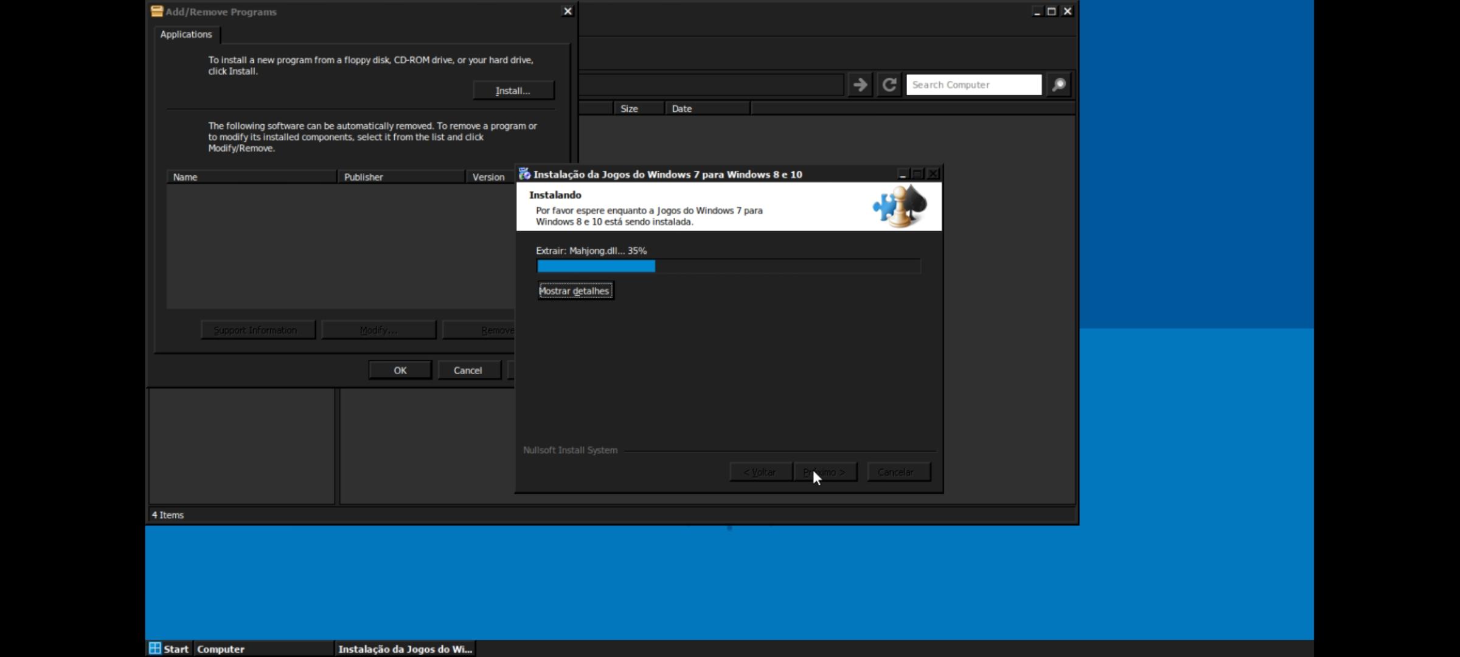Click 'Extrair: Mahjong.dll... 35%' status text
The width and height of the screenshot is (1460, 657).
point(591,251)
